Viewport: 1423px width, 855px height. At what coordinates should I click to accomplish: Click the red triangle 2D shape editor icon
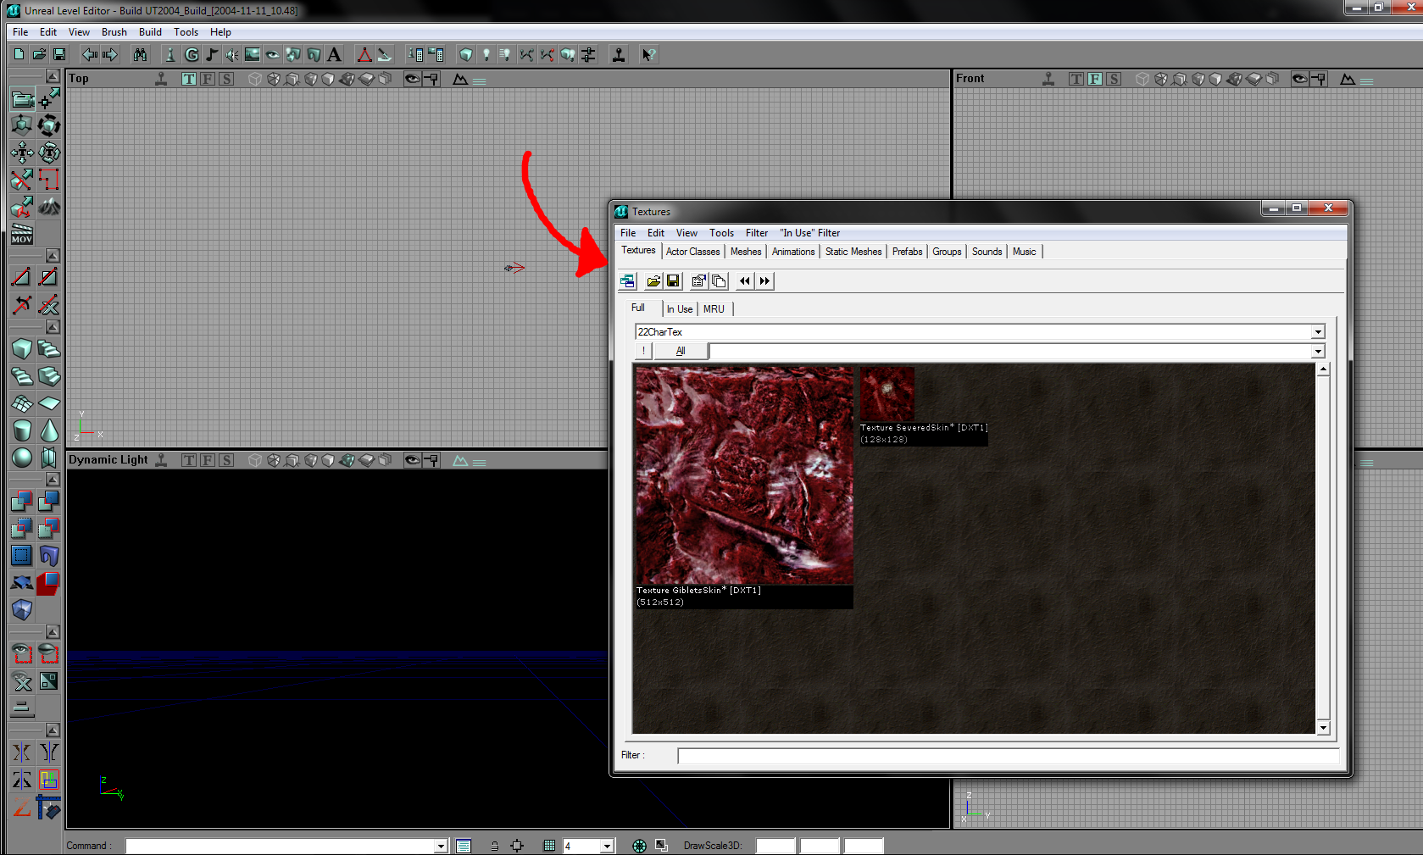tap(364, 54)
